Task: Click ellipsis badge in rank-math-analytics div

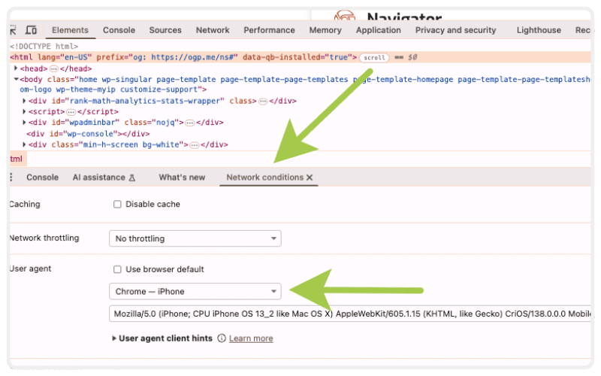Action: [x=263, y=102]
